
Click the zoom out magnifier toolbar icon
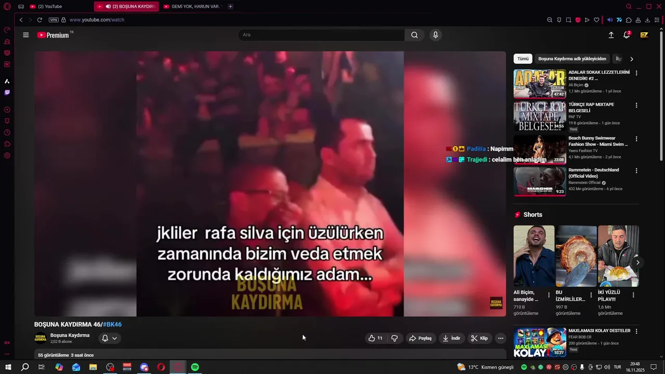550,20
